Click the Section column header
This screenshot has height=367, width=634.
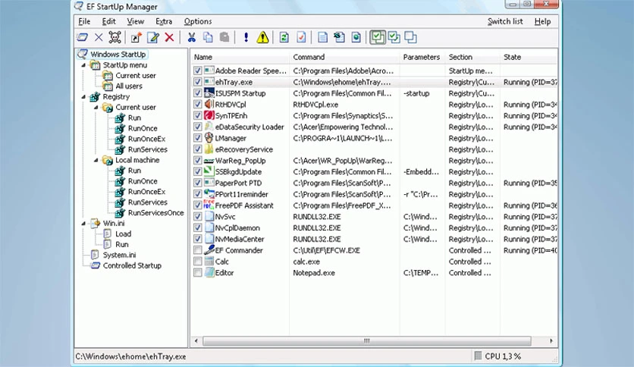click(x=472, y=57)
